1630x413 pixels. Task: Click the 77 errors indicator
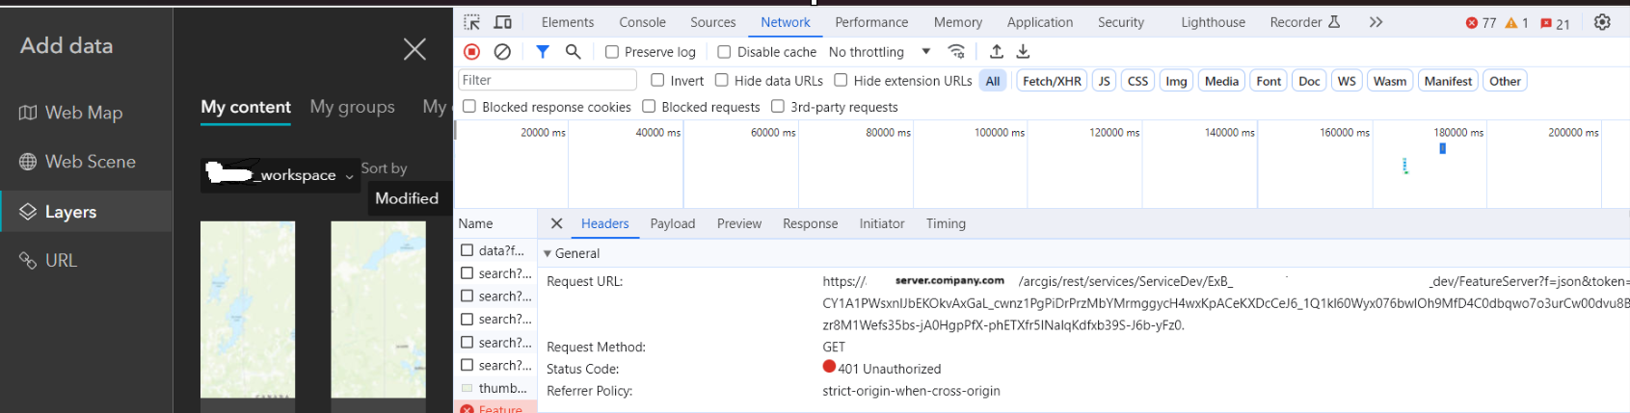[1481, 23]
